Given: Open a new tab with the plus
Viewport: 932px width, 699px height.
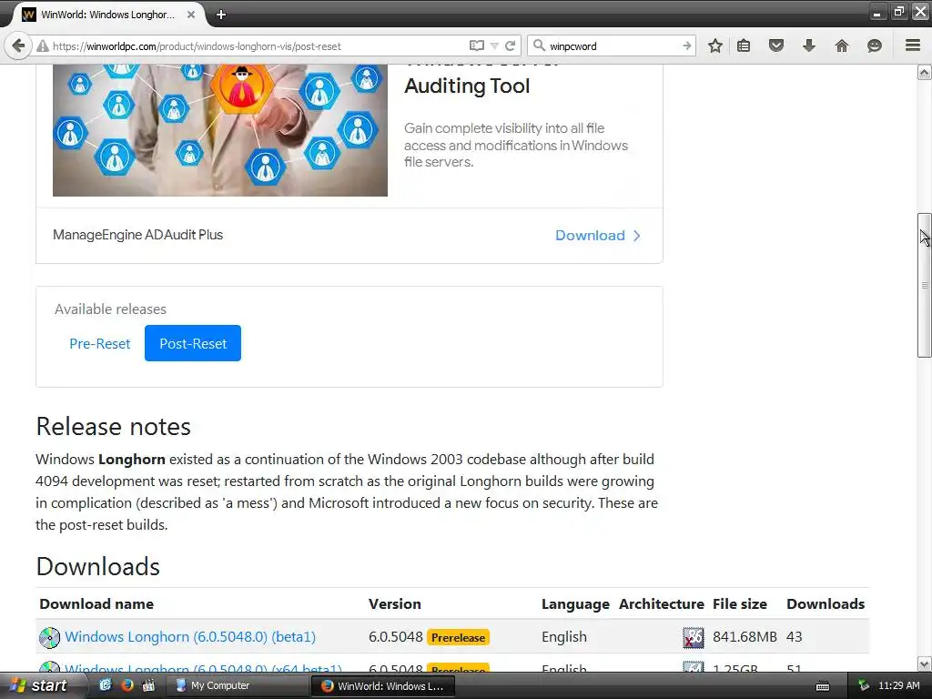Looking at the screenshot, I should 221,15.
